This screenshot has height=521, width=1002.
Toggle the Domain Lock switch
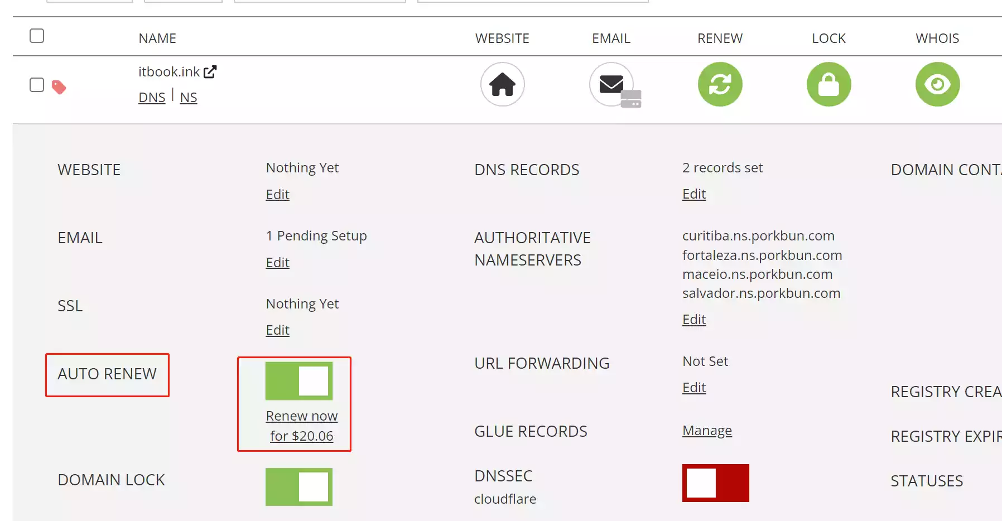click(x=299, y=487)
